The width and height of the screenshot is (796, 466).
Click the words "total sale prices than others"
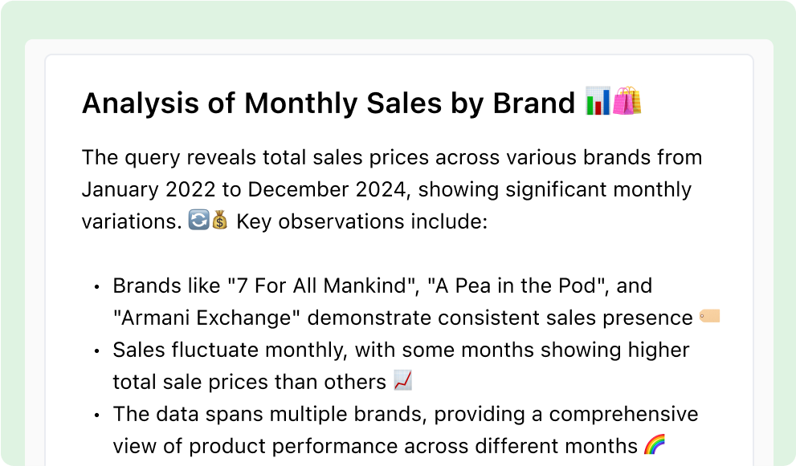pos(249,382)
